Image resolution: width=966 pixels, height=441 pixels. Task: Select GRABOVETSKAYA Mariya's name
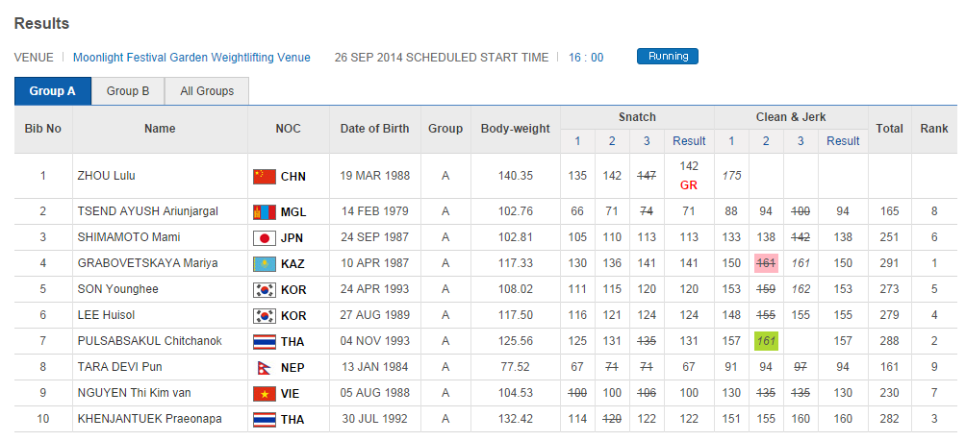tap(147, 263)
